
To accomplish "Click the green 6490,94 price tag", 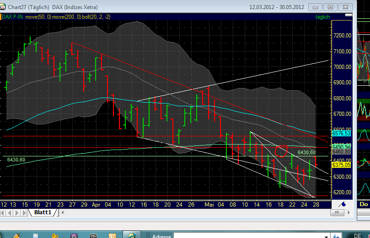I will [x=341, y=147].
